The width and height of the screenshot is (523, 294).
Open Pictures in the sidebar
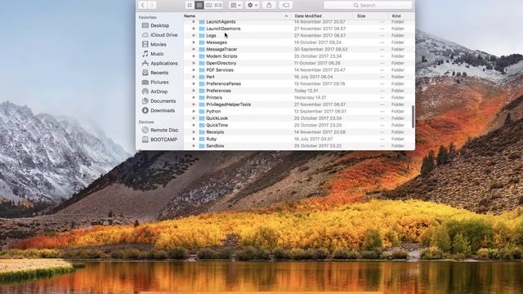(159, 82)
